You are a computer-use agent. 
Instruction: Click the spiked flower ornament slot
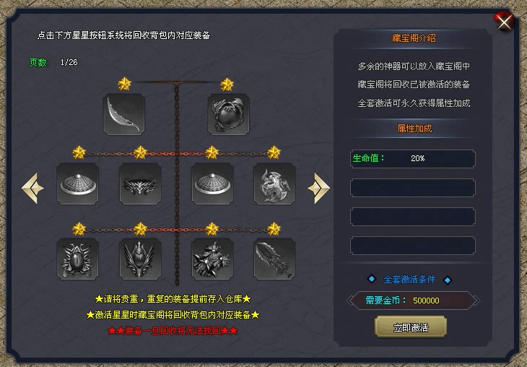point(212,259)
